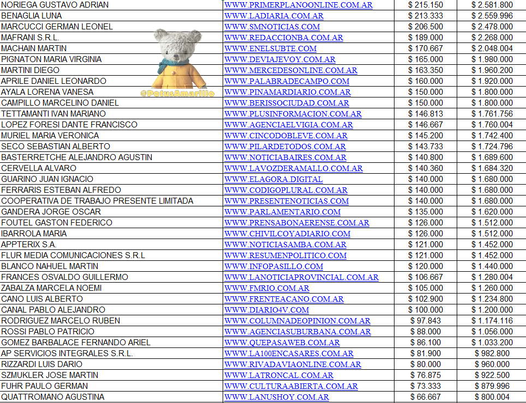Select the AP SERVICIOS INTEGRALES S.R.L. cell
526x403 pixels.
pyautogui.click(x=111, y=353)
